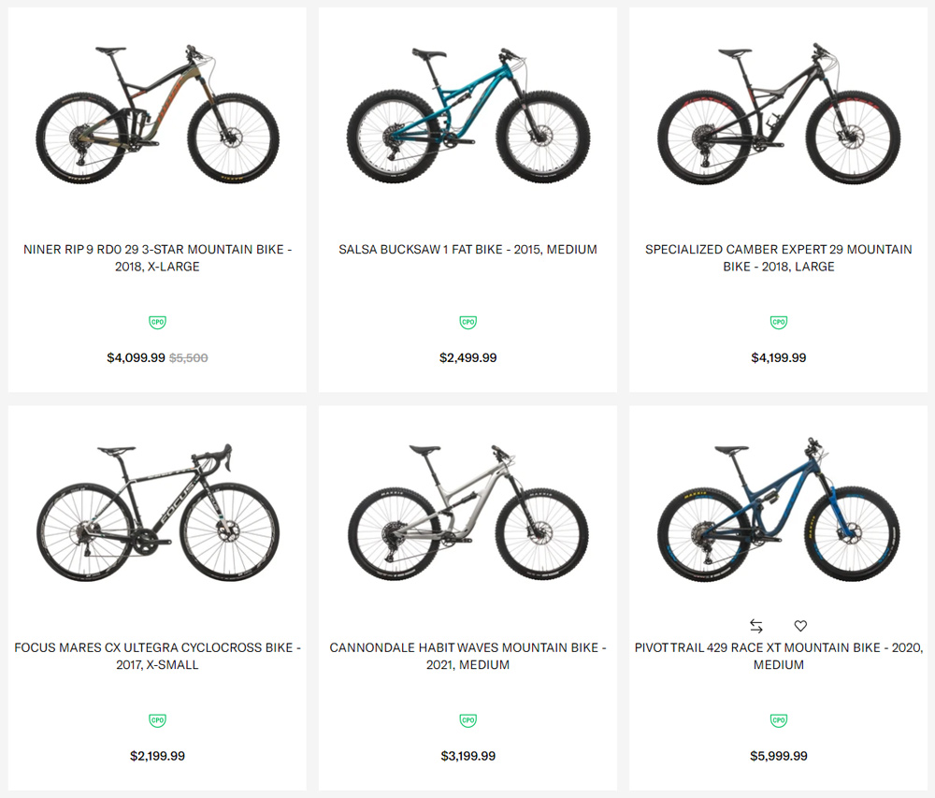935x798 pixels.
Task: Click the CPO badge under Niner RIP 9
Action: (157, 323)
